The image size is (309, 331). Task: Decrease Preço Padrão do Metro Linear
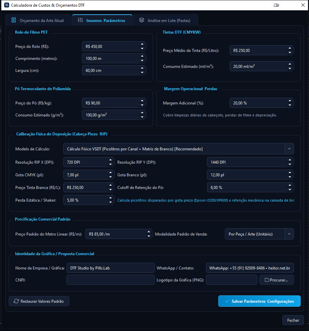tap(149, 236)
